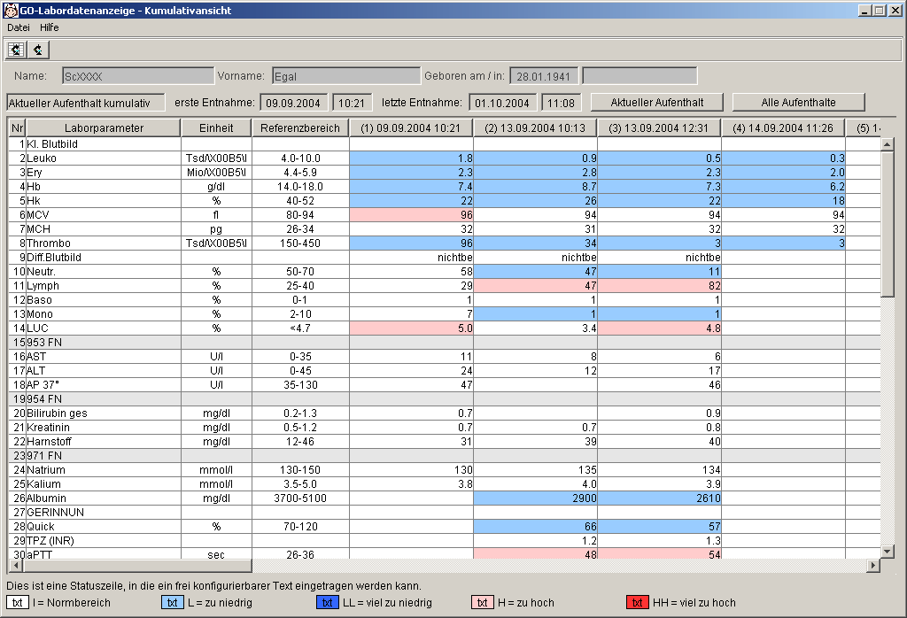Click the Aktueller Aufenthalt button
Viewport: 907px width, 618px height.
[x=657, y=103]
